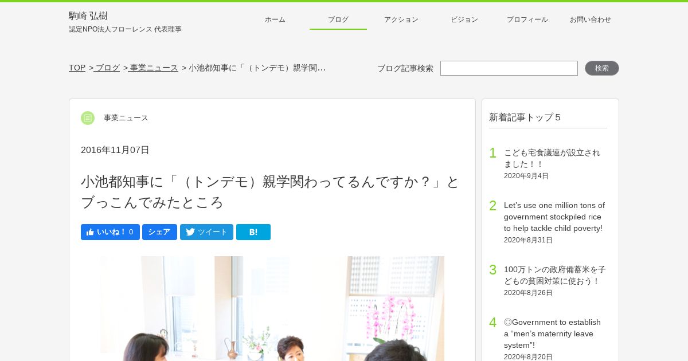Image resolution: width=688 pixels, height=361 pixels.
Task: Open article Let's use one million tons of rice
Action: [554, 217]
